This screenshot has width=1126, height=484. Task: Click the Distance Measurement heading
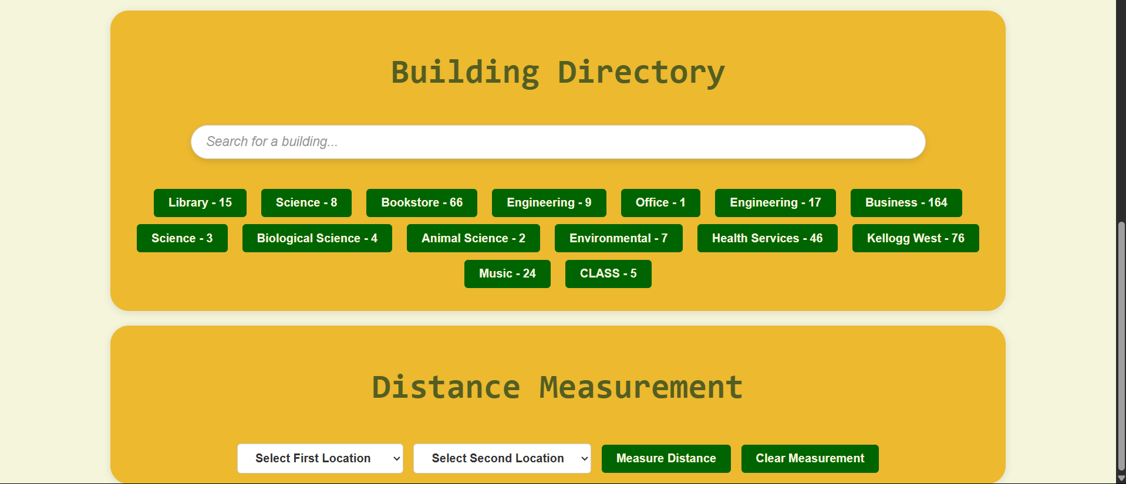point(558,388)
